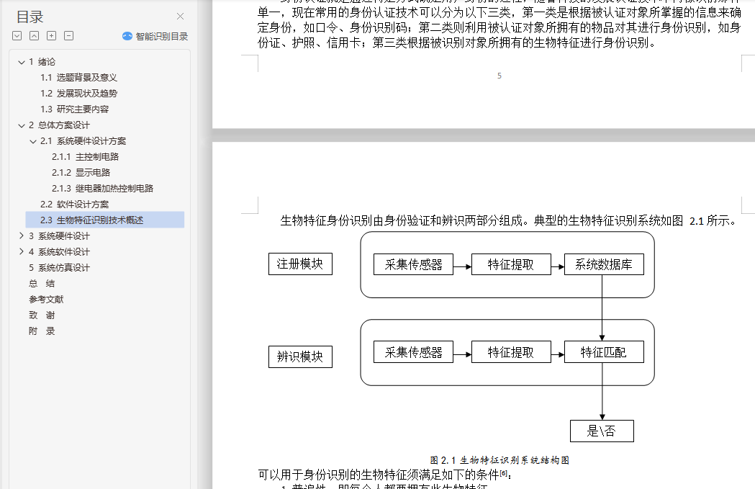Screen dimensions: 755x489
Task: Click the plus icon to add outline level
Action: 52,36
